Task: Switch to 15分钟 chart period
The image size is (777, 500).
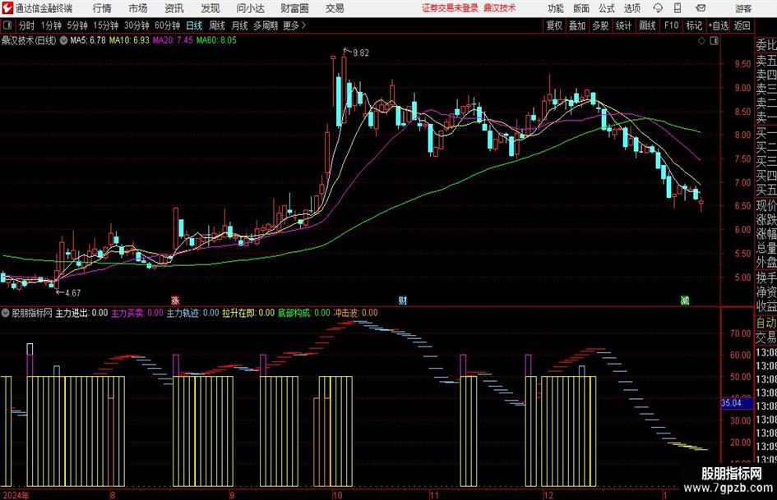Action: [x=105, y=25]
